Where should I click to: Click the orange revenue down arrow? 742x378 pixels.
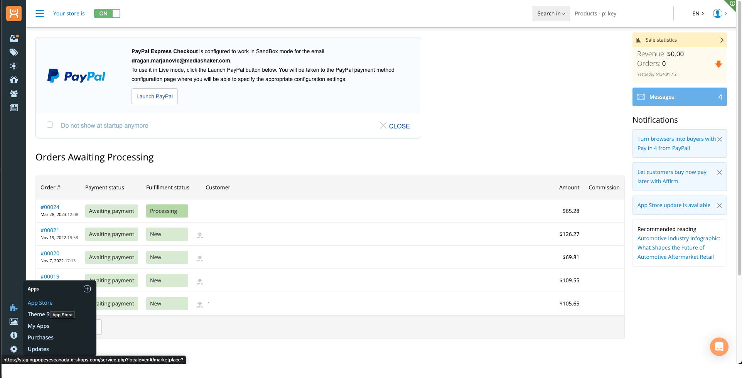click(718, 64)
